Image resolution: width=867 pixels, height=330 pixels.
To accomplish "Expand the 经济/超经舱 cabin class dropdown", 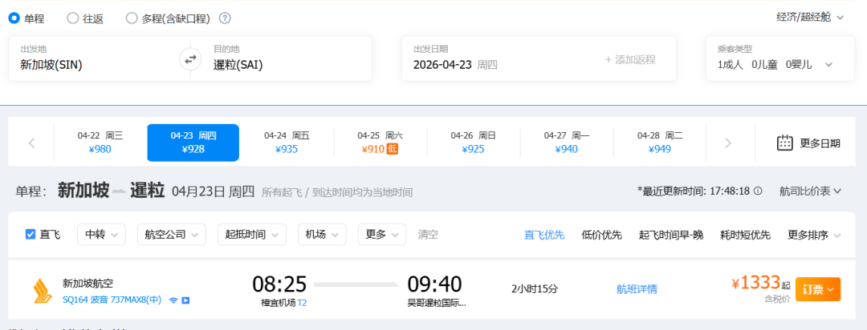I will (811, 18).
